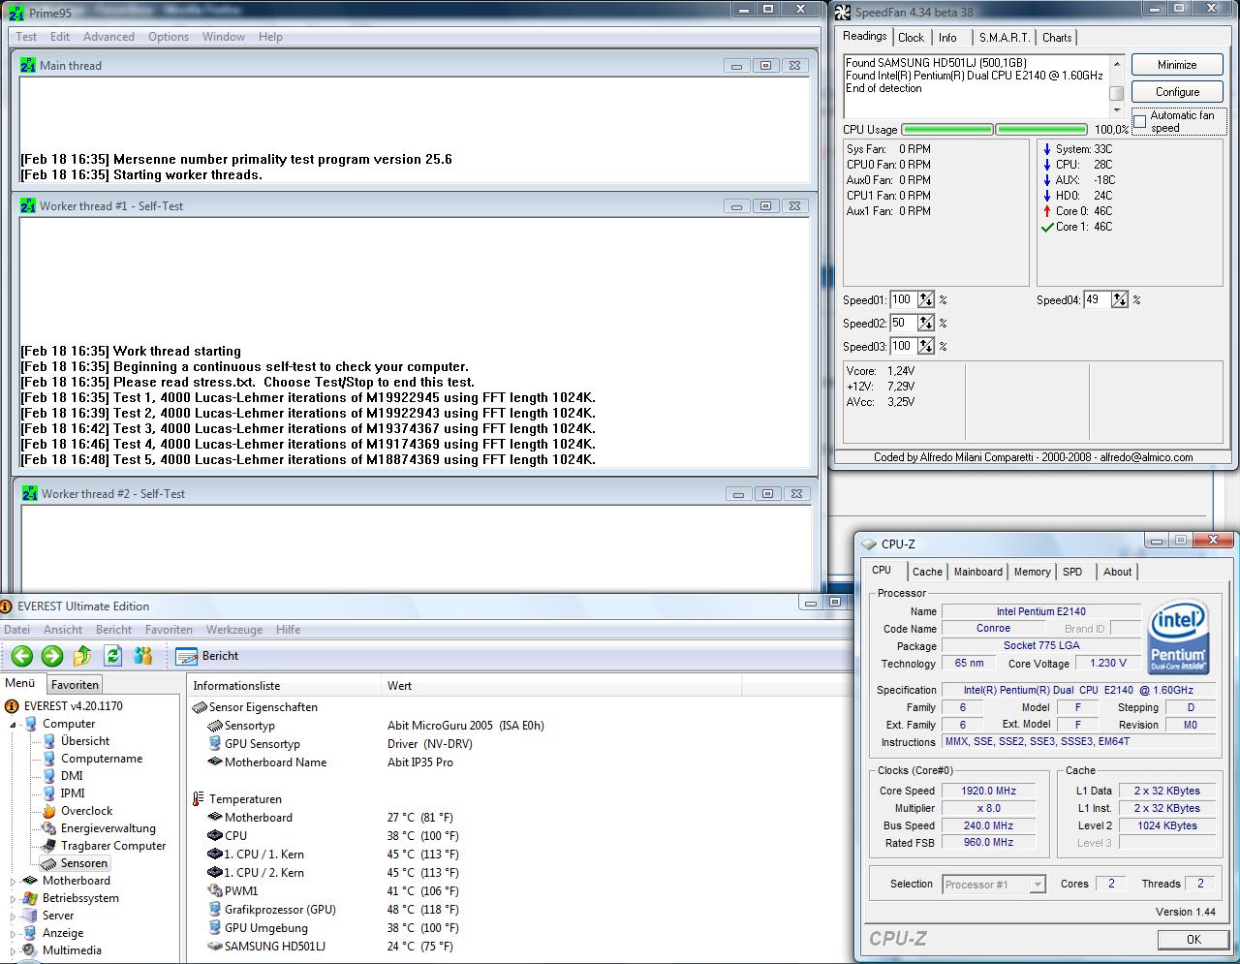Screen dimensions: 1240x964
Task: Click Worker thread #1 window icon
Action: 29,205
